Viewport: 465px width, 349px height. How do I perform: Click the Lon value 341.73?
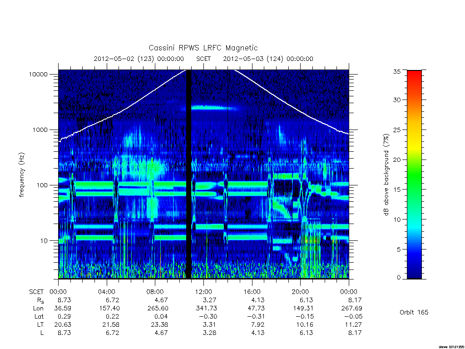(x=207, y=309)
